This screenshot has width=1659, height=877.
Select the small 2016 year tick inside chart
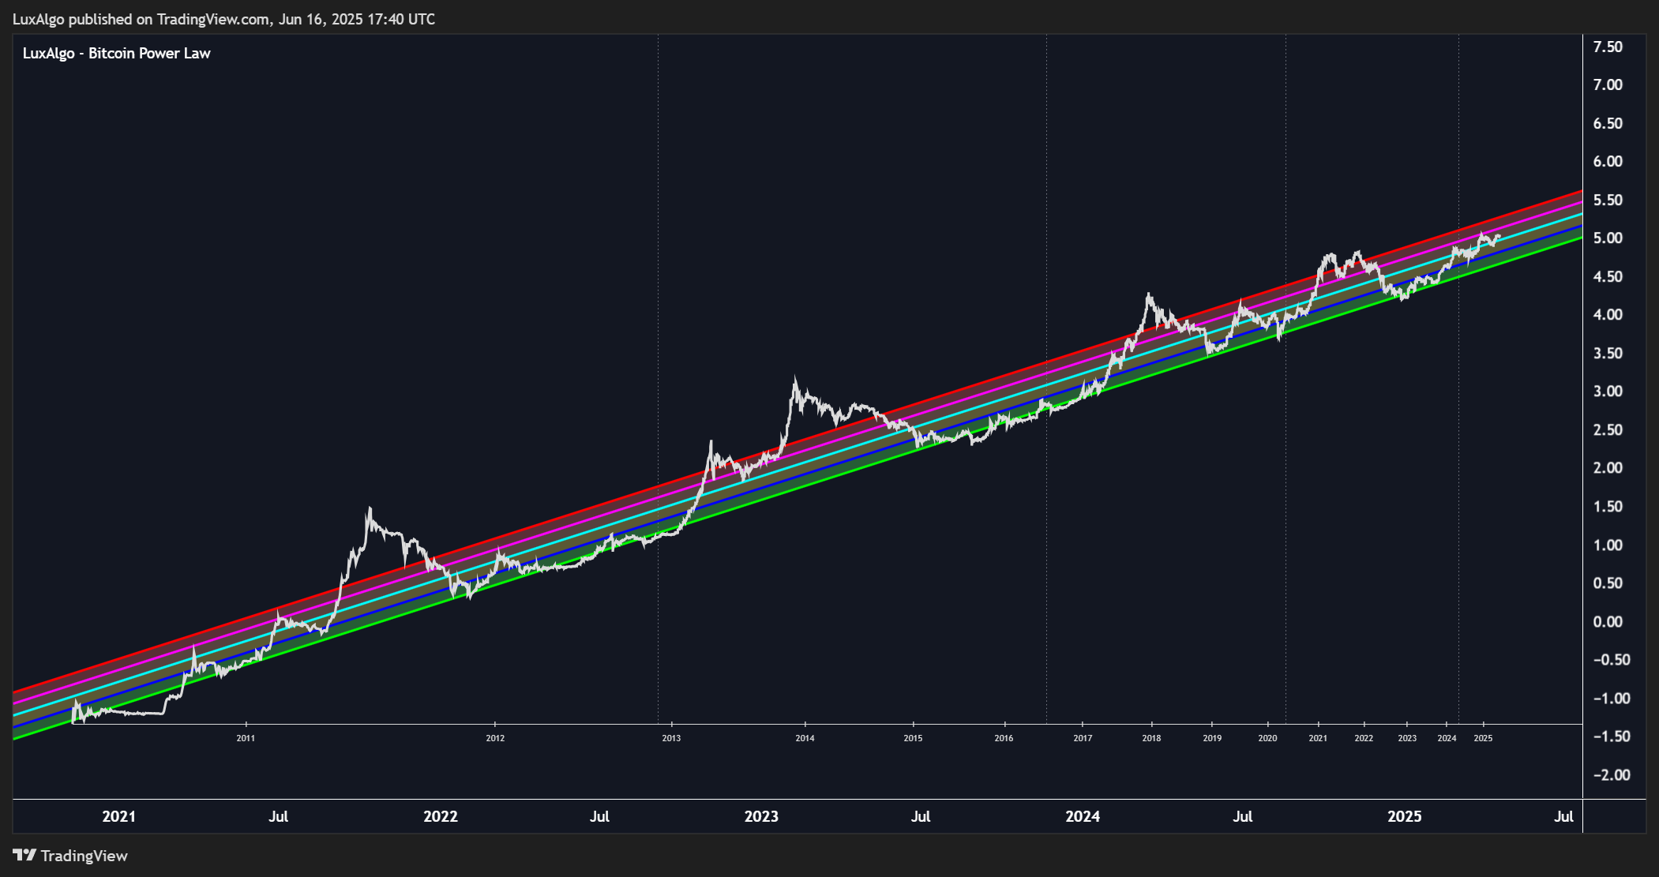1004,738
